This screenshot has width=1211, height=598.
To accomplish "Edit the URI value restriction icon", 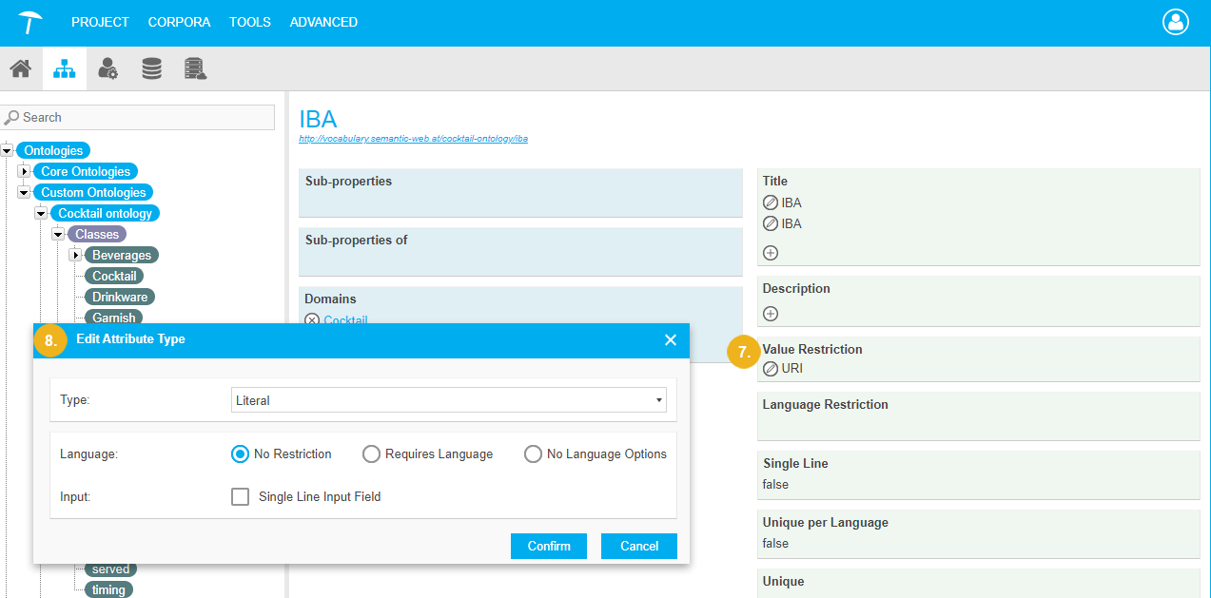I will point(771,369).
